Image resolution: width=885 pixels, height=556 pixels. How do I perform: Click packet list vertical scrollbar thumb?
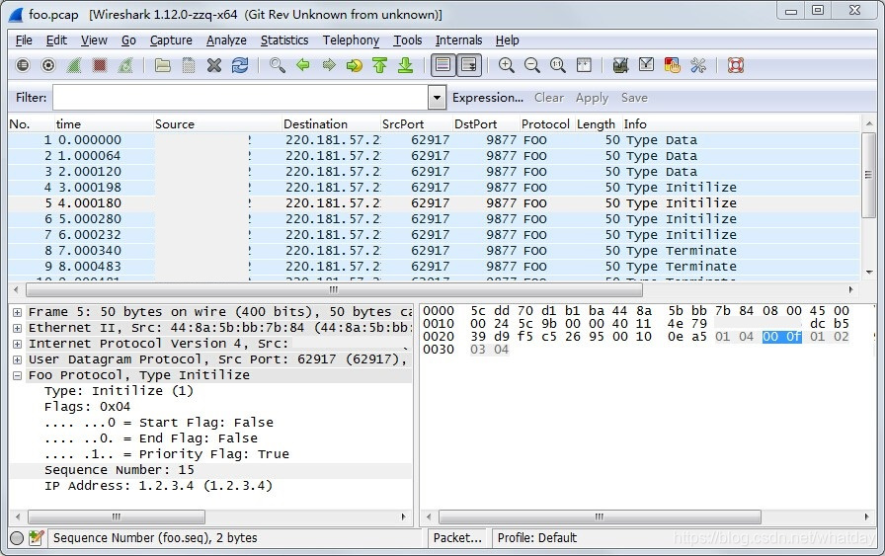point(869,175)
